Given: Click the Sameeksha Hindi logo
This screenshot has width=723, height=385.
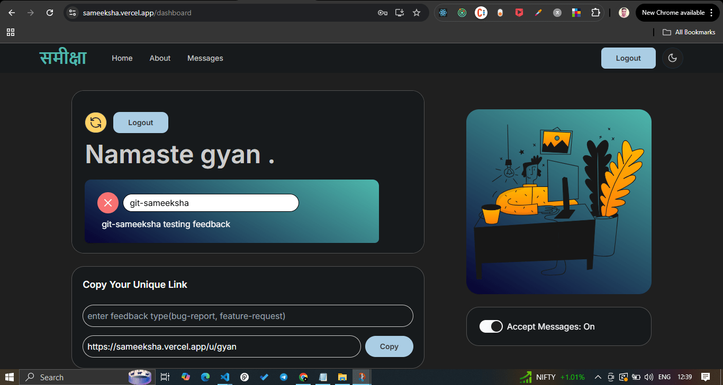Looking at the screenshot, I should pos(63,58).
